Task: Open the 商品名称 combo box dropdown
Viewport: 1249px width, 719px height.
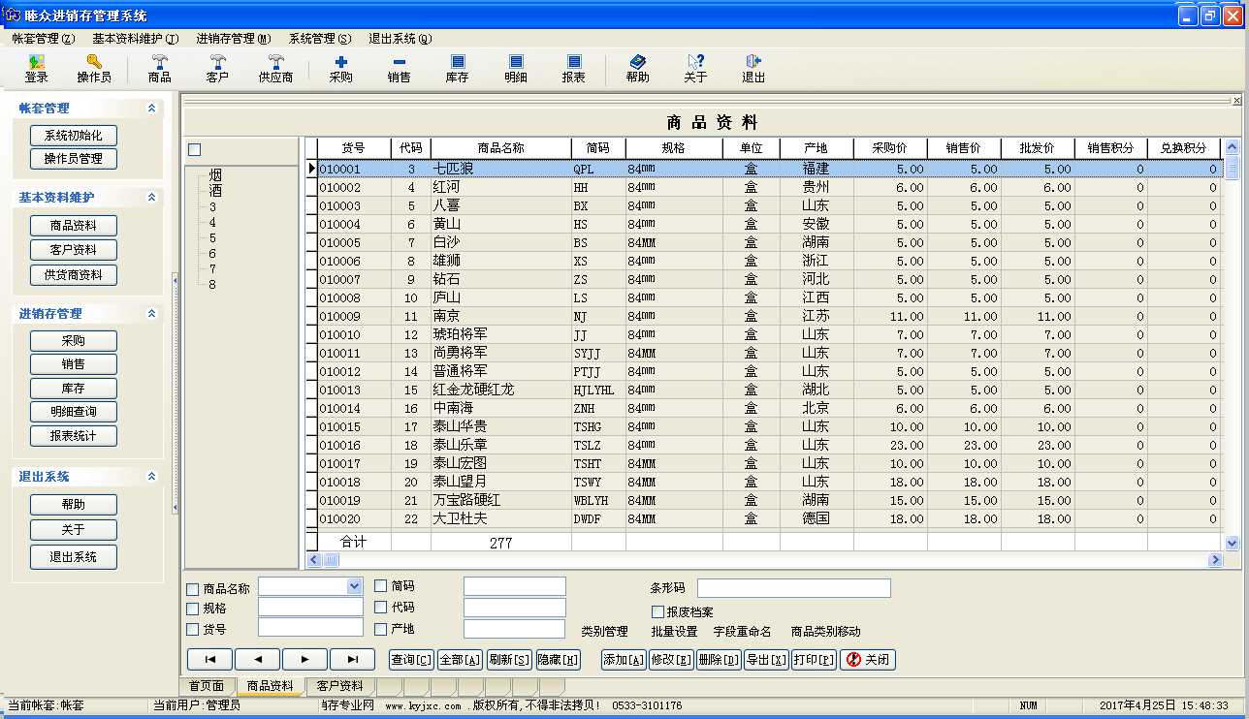Action: click(354, 586)
